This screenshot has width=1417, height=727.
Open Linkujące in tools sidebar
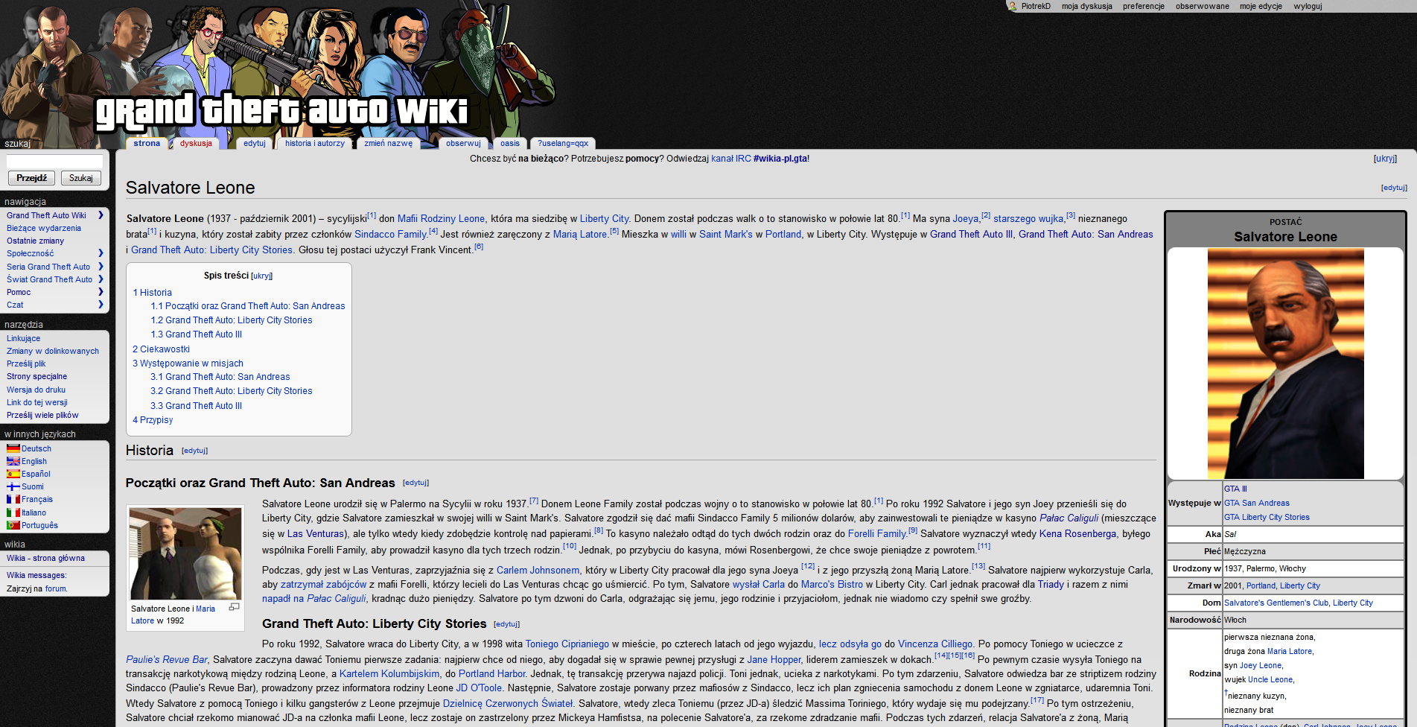click(23, 338)
